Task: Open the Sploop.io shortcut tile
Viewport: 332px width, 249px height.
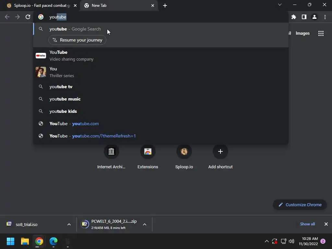Action: (184, 157)
